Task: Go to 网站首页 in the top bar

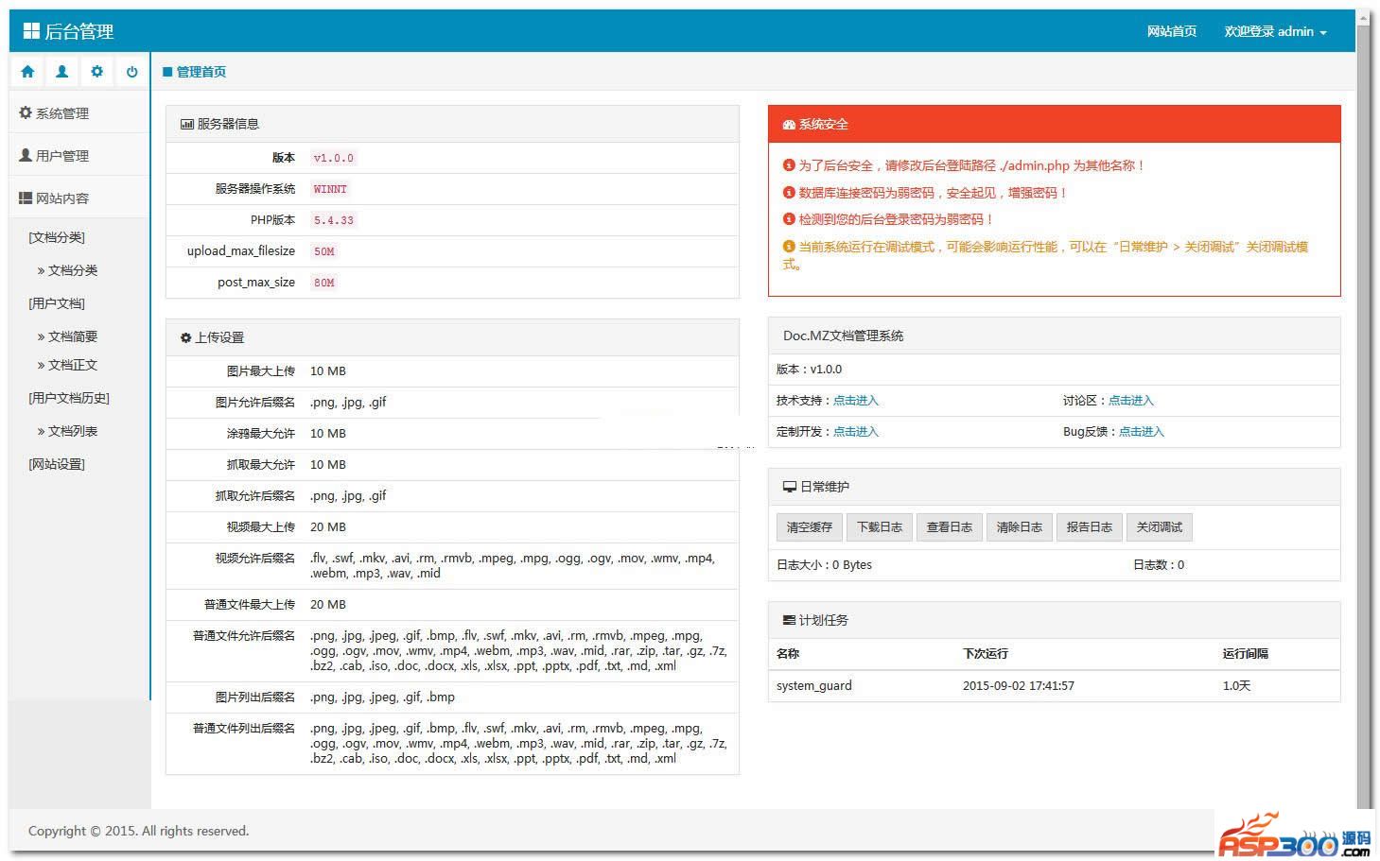Action: click(x=1171, y=32)
